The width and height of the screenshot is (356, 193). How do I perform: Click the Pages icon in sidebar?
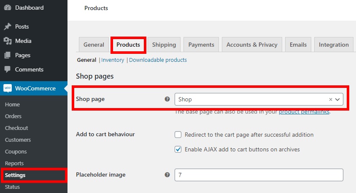tap(8, 55)
